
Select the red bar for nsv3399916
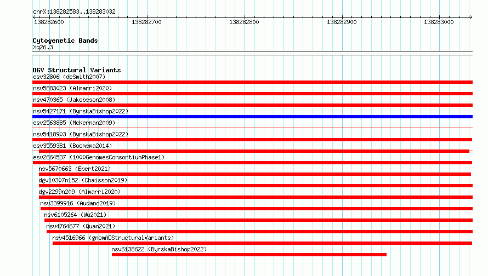point(257,209)
